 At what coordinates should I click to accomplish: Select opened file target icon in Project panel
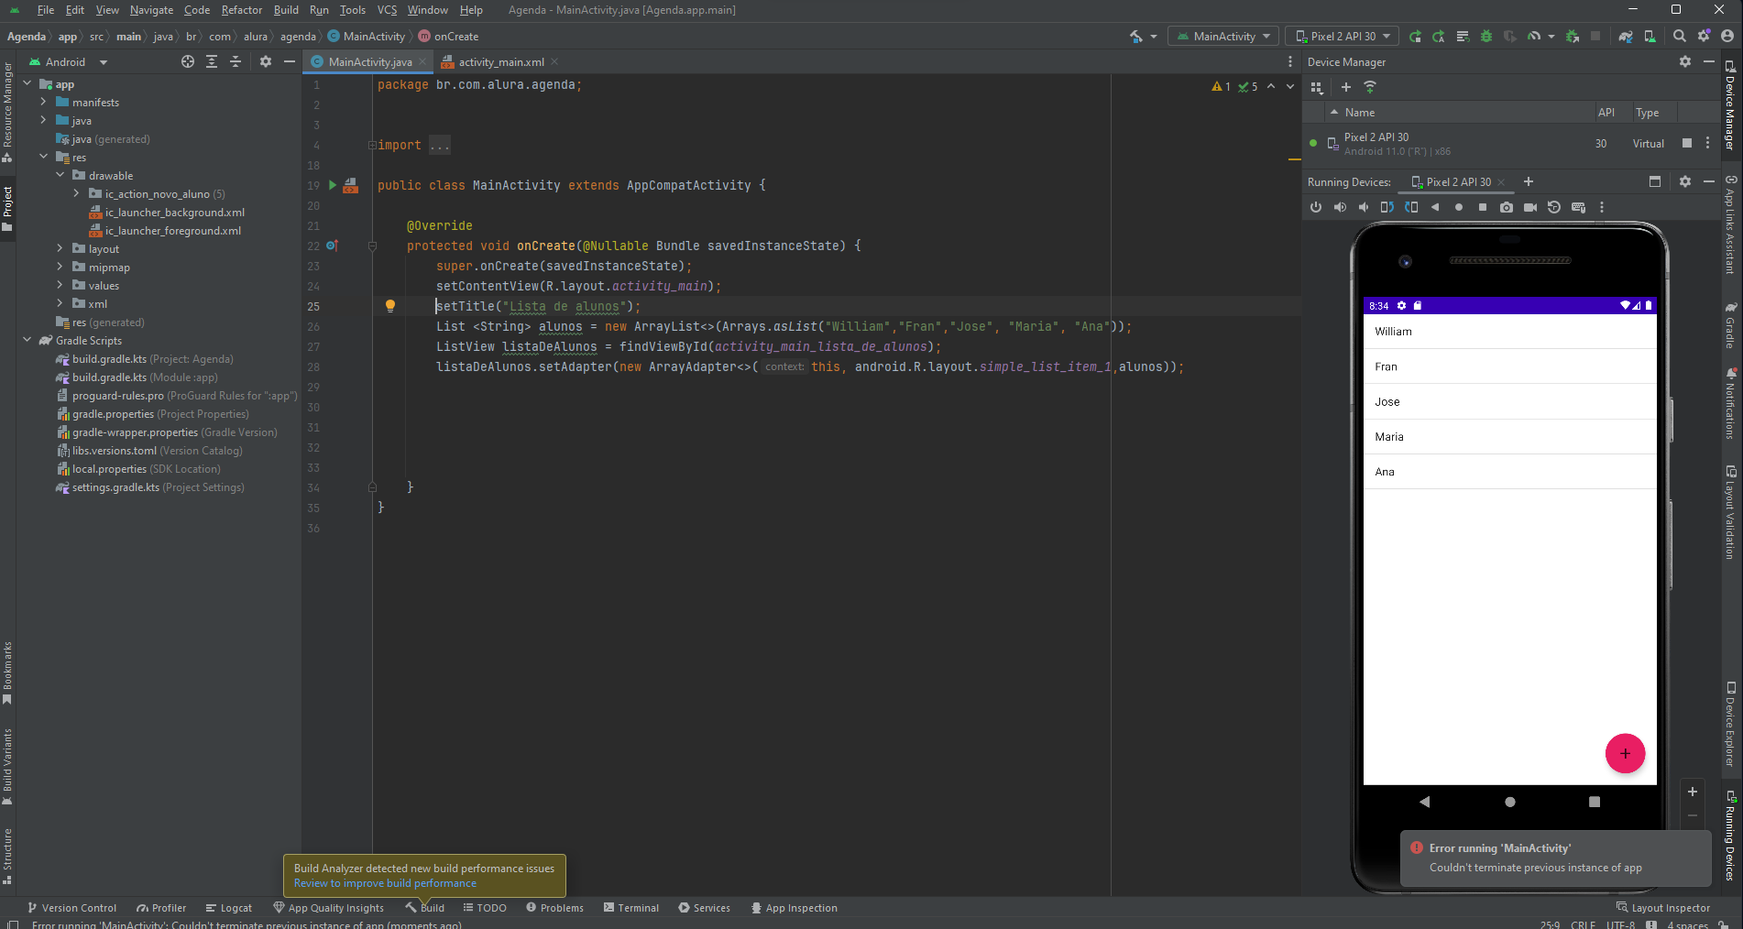coord(188,61)
